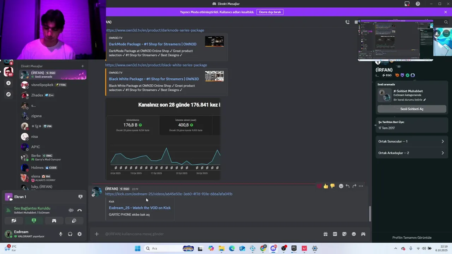452x254 pixels.
Task: Click Profilin Tamamını Görüntüle
Action: 412,237
